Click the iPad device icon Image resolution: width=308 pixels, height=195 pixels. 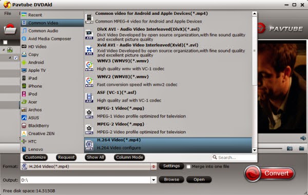pyautogui.click(x=24, y=78)
